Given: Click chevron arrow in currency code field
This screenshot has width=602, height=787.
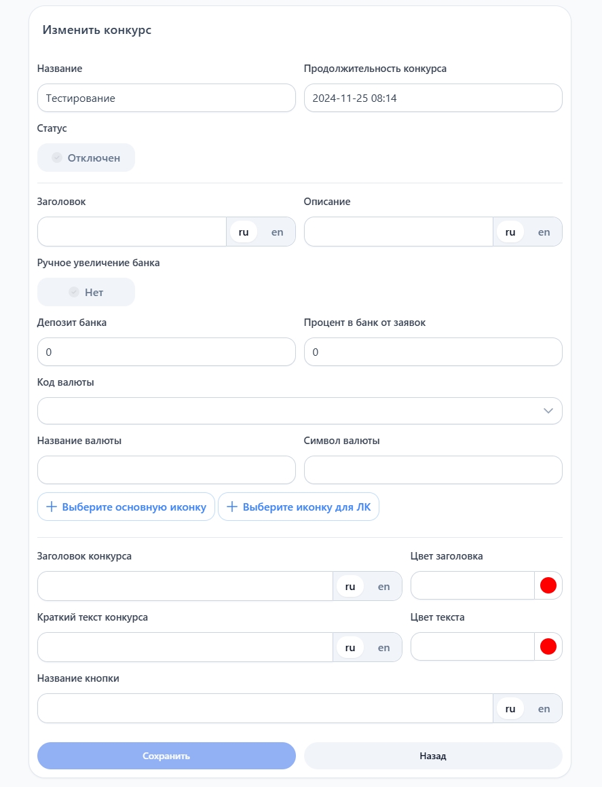Looking at the screenshot, I should [x=548, y=411].
